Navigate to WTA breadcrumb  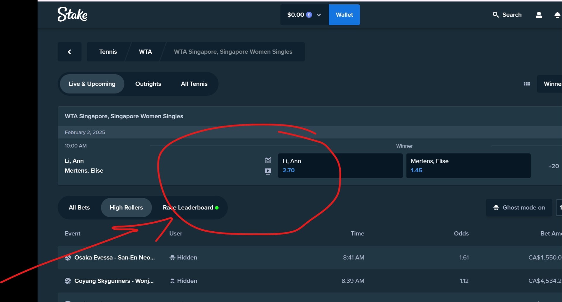[145, 52]
